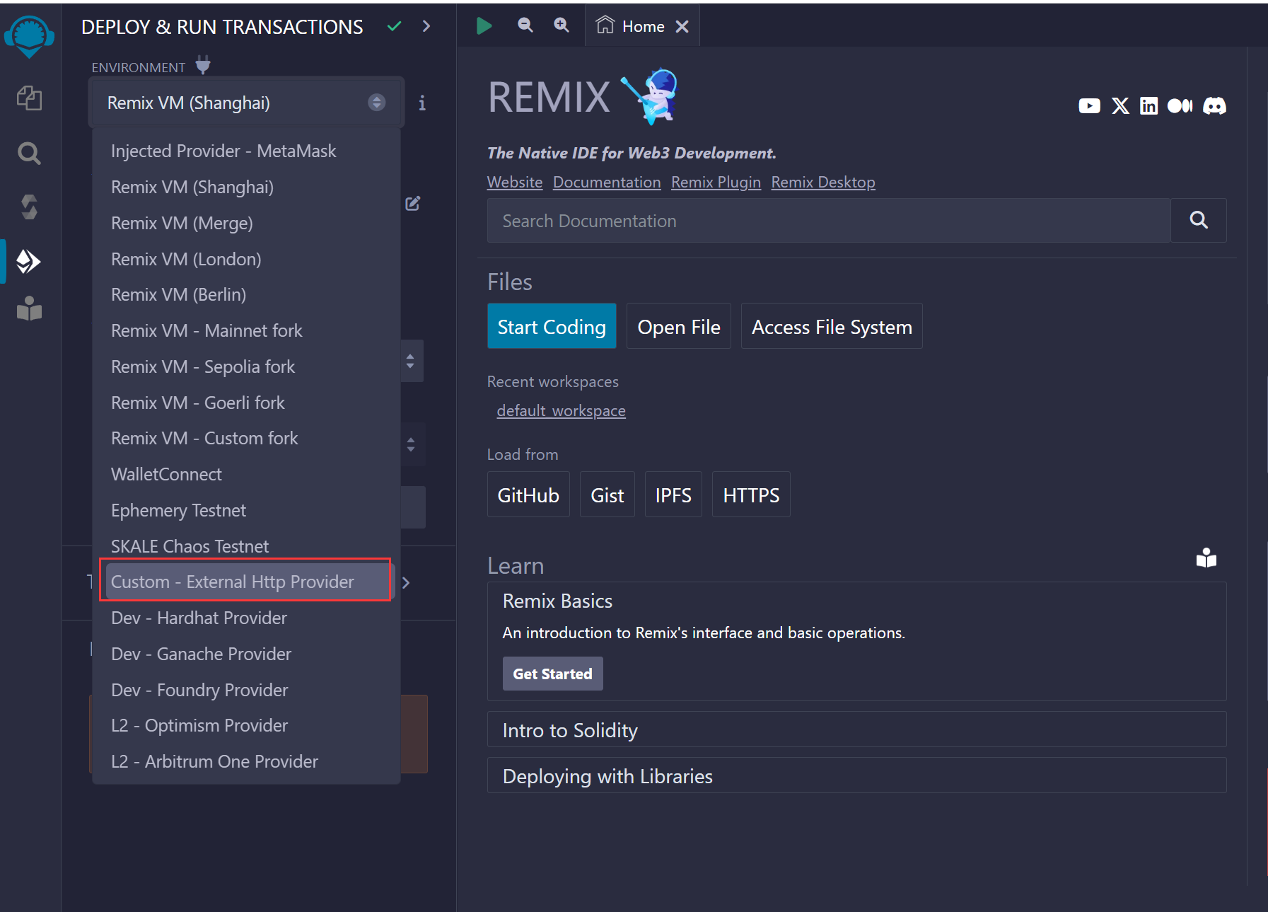
Task: Click the first up-down stepper behind the dropdown list
Action: point(411,361)
